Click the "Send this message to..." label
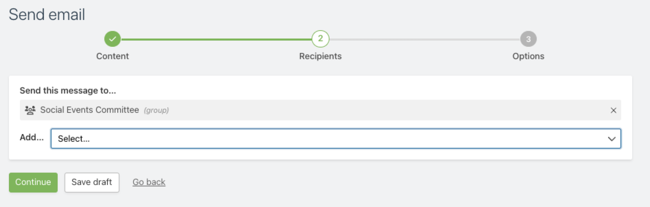 point(68,91)
